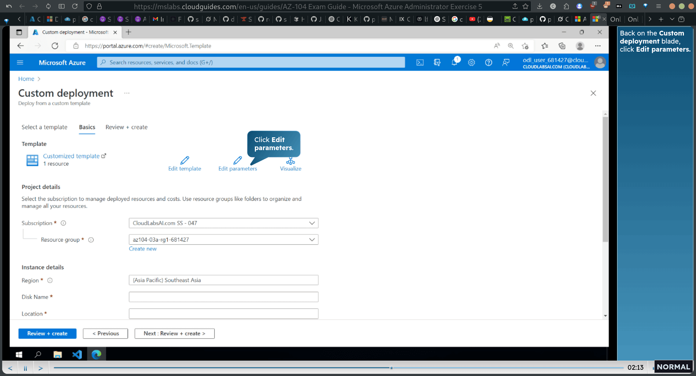Toggle NORMAL playback speed button
The image size is (696, 376).
pyautogui.click(x=673, y=367)
